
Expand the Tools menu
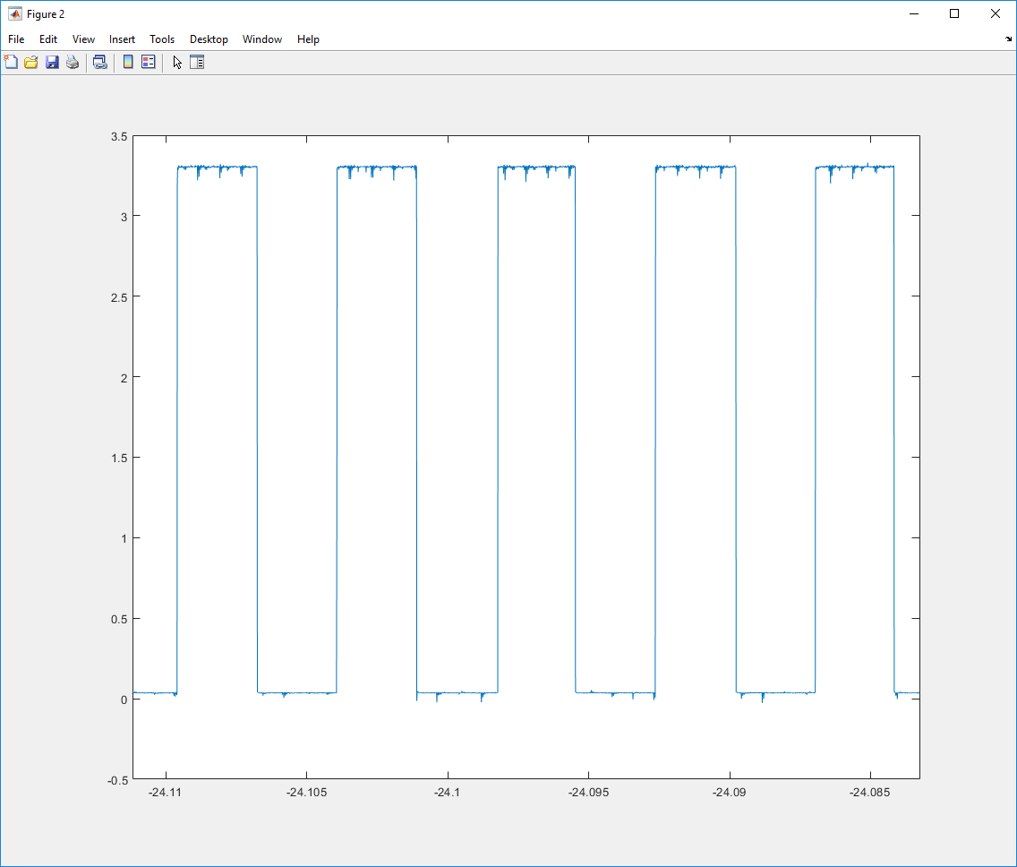click(x=162, y=39)
